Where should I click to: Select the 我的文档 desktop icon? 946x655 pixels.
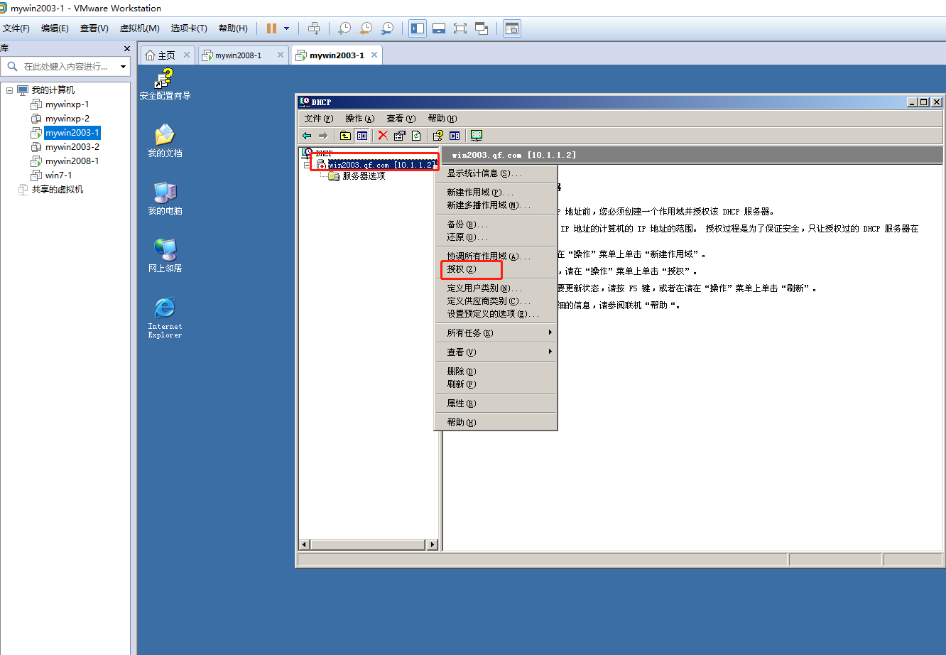click(165, 141)
